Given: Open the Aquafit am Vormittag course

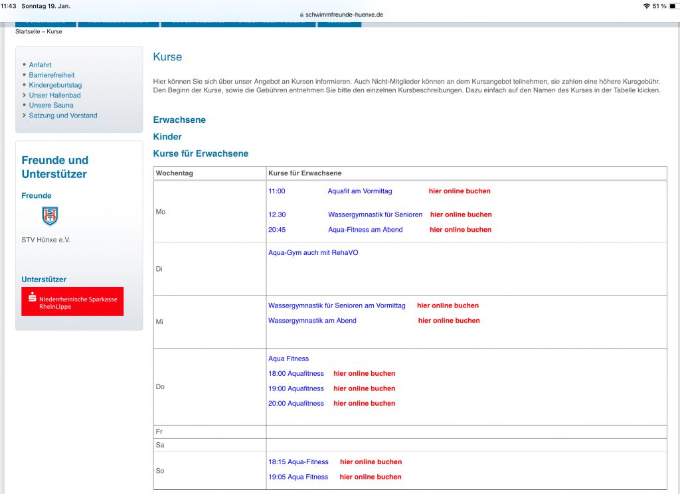Looking at the screenshot, I should (359, 191).
